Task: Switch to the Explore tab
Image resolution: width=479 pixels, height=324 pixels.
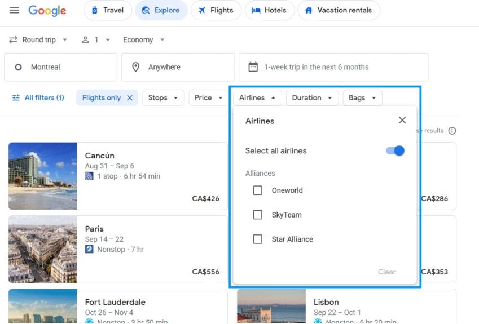Action: pos(161,10)
